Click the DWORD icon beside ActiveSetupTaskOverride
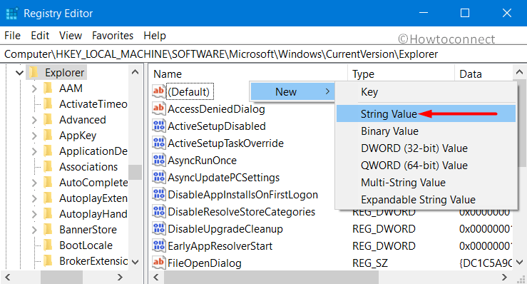Image resolution: width=527 pixels, height=284 pixels. click(158, 143)
